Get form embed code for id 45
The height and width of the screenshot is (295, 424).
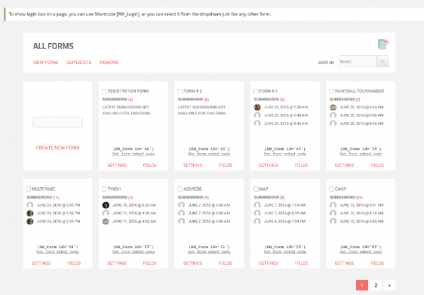click(x=209, y=154)
